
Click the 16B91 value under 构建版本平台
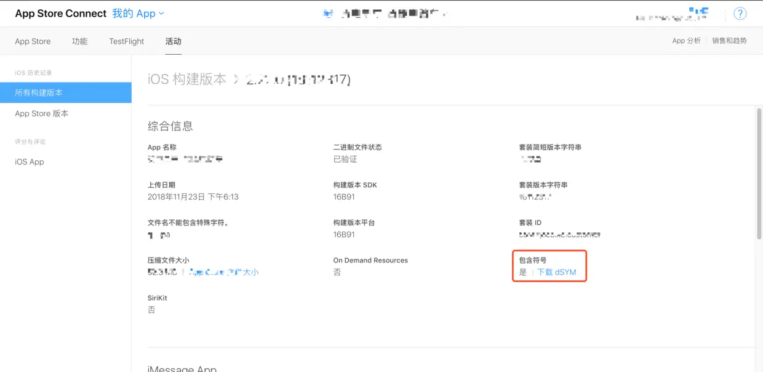(x=344, y=235)
